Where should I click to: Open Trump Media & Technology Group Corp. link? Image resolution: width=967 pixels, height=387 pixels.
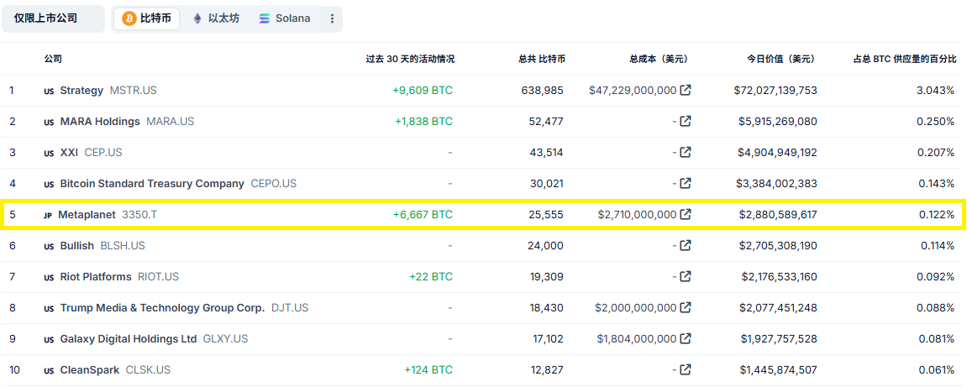coord(162,307)
